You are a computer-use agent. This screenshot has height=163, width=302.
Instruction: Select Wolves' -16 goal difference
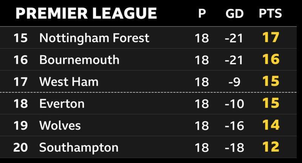click(x=235, y=125)
